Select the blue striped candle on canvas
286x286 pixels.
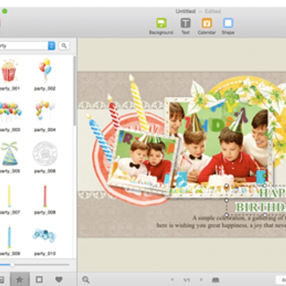(x=101, y=137)
